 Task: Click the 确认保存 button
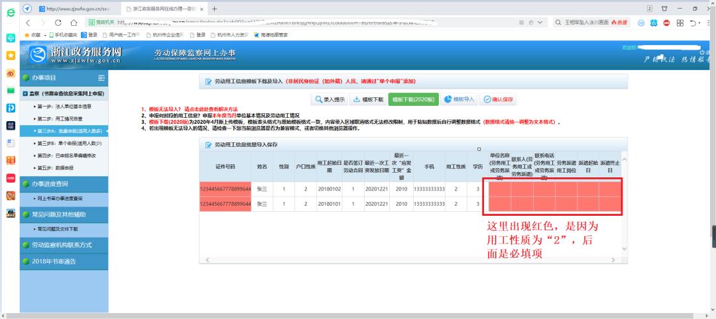coord(498,99)
